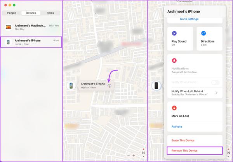Click the yellow minimize window button
Image resolution: width=233 pixels, height=162 pixels.
(10, 5)
